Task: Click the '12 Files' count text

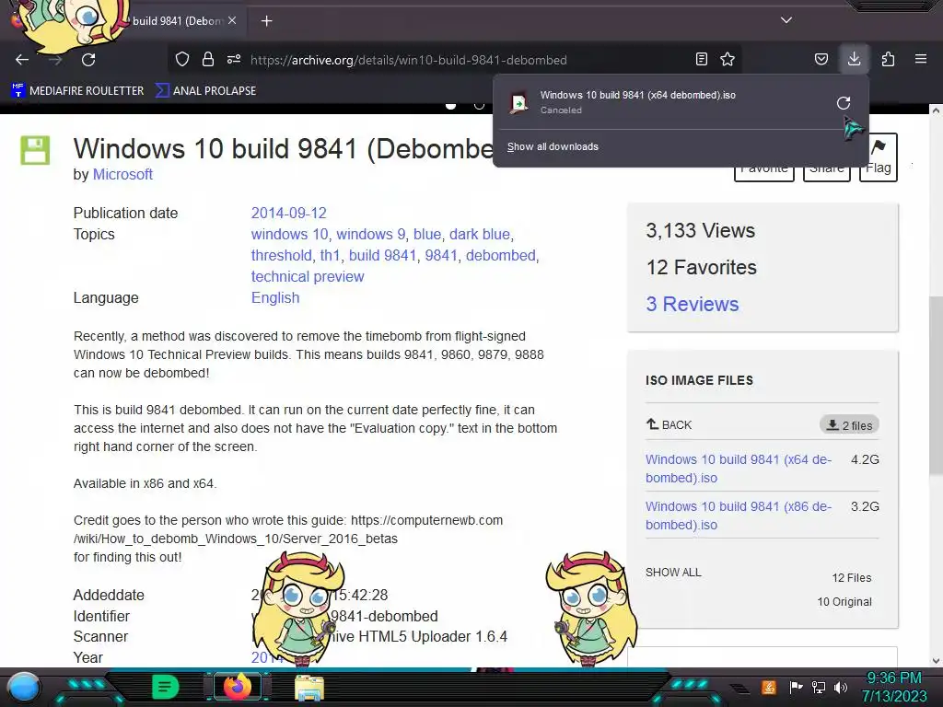Action: coord(852,578)
